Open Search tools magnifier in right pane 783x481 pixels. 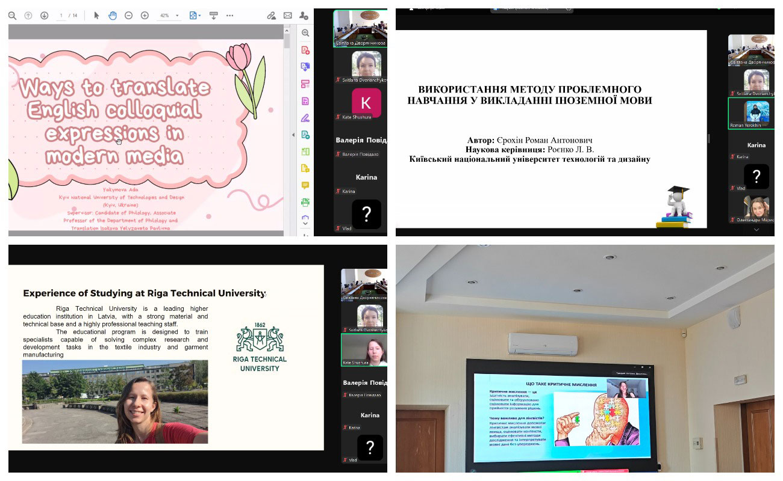[305, 33]
